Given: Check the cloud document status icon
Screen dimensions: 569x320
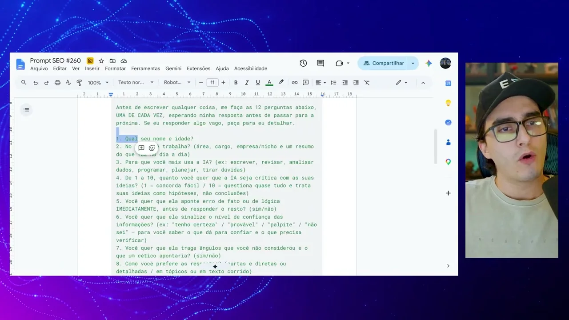Looking at the screenshot, I should click(x=124, y=61).
